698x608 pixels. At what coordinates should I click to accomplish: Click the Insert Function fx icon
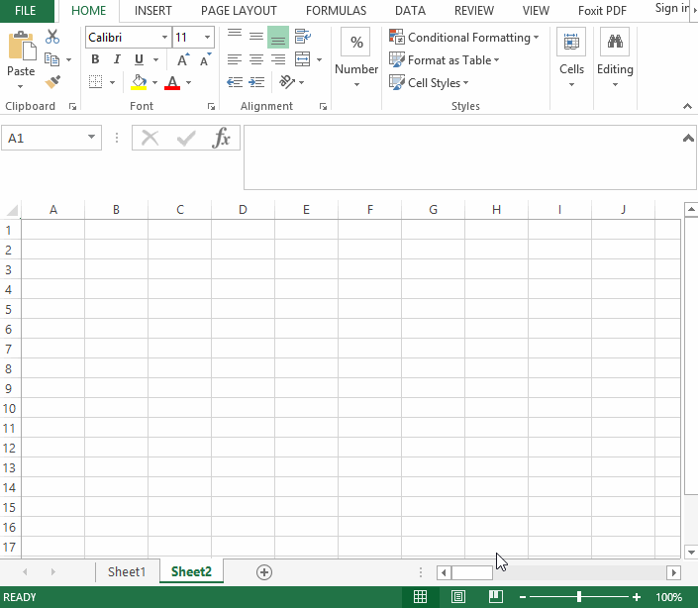pos(222,139)
